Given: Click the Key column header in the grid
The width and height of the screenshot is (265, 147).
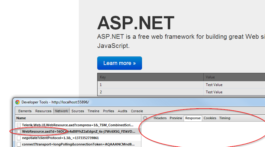Looking at the screenshot, I should coord(150,77).
